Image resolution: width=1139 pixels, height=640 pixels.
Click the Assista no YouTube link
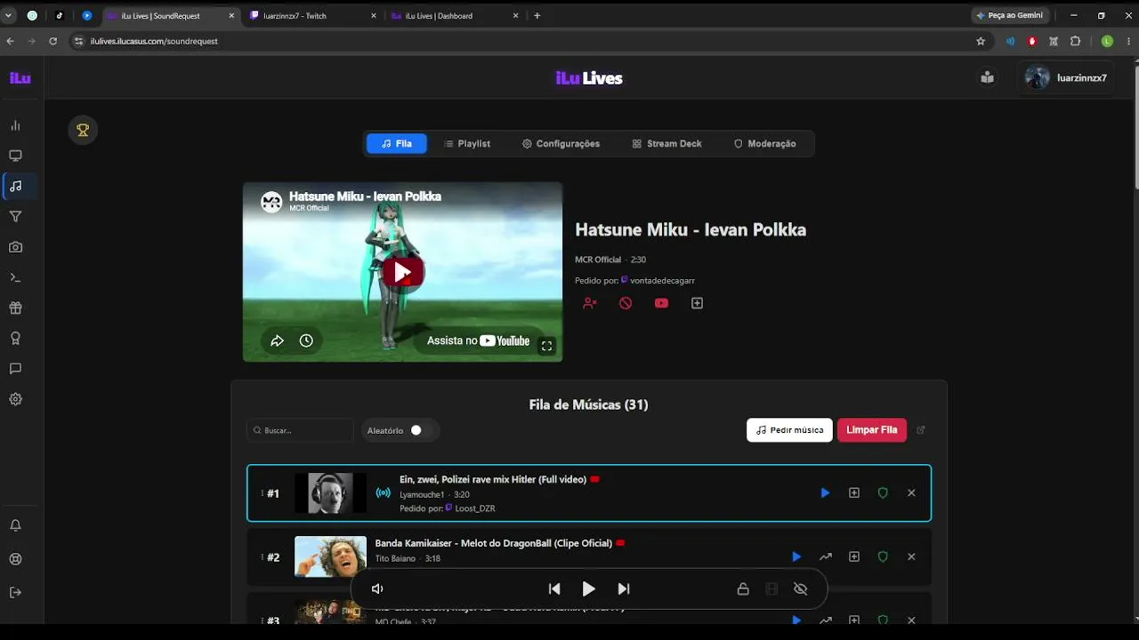(478, 340)
